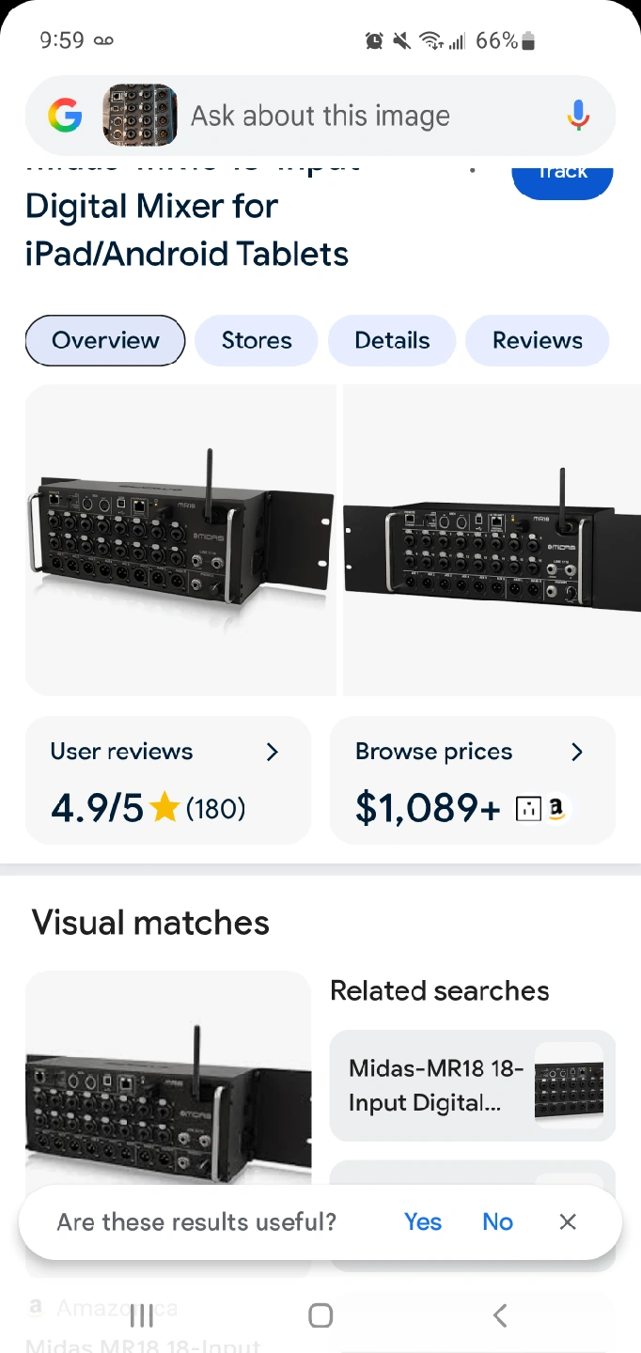Screen dimensions: 641x1353
Task: Tap the microphone voice search icon
Action: click(x=579, y=117)
